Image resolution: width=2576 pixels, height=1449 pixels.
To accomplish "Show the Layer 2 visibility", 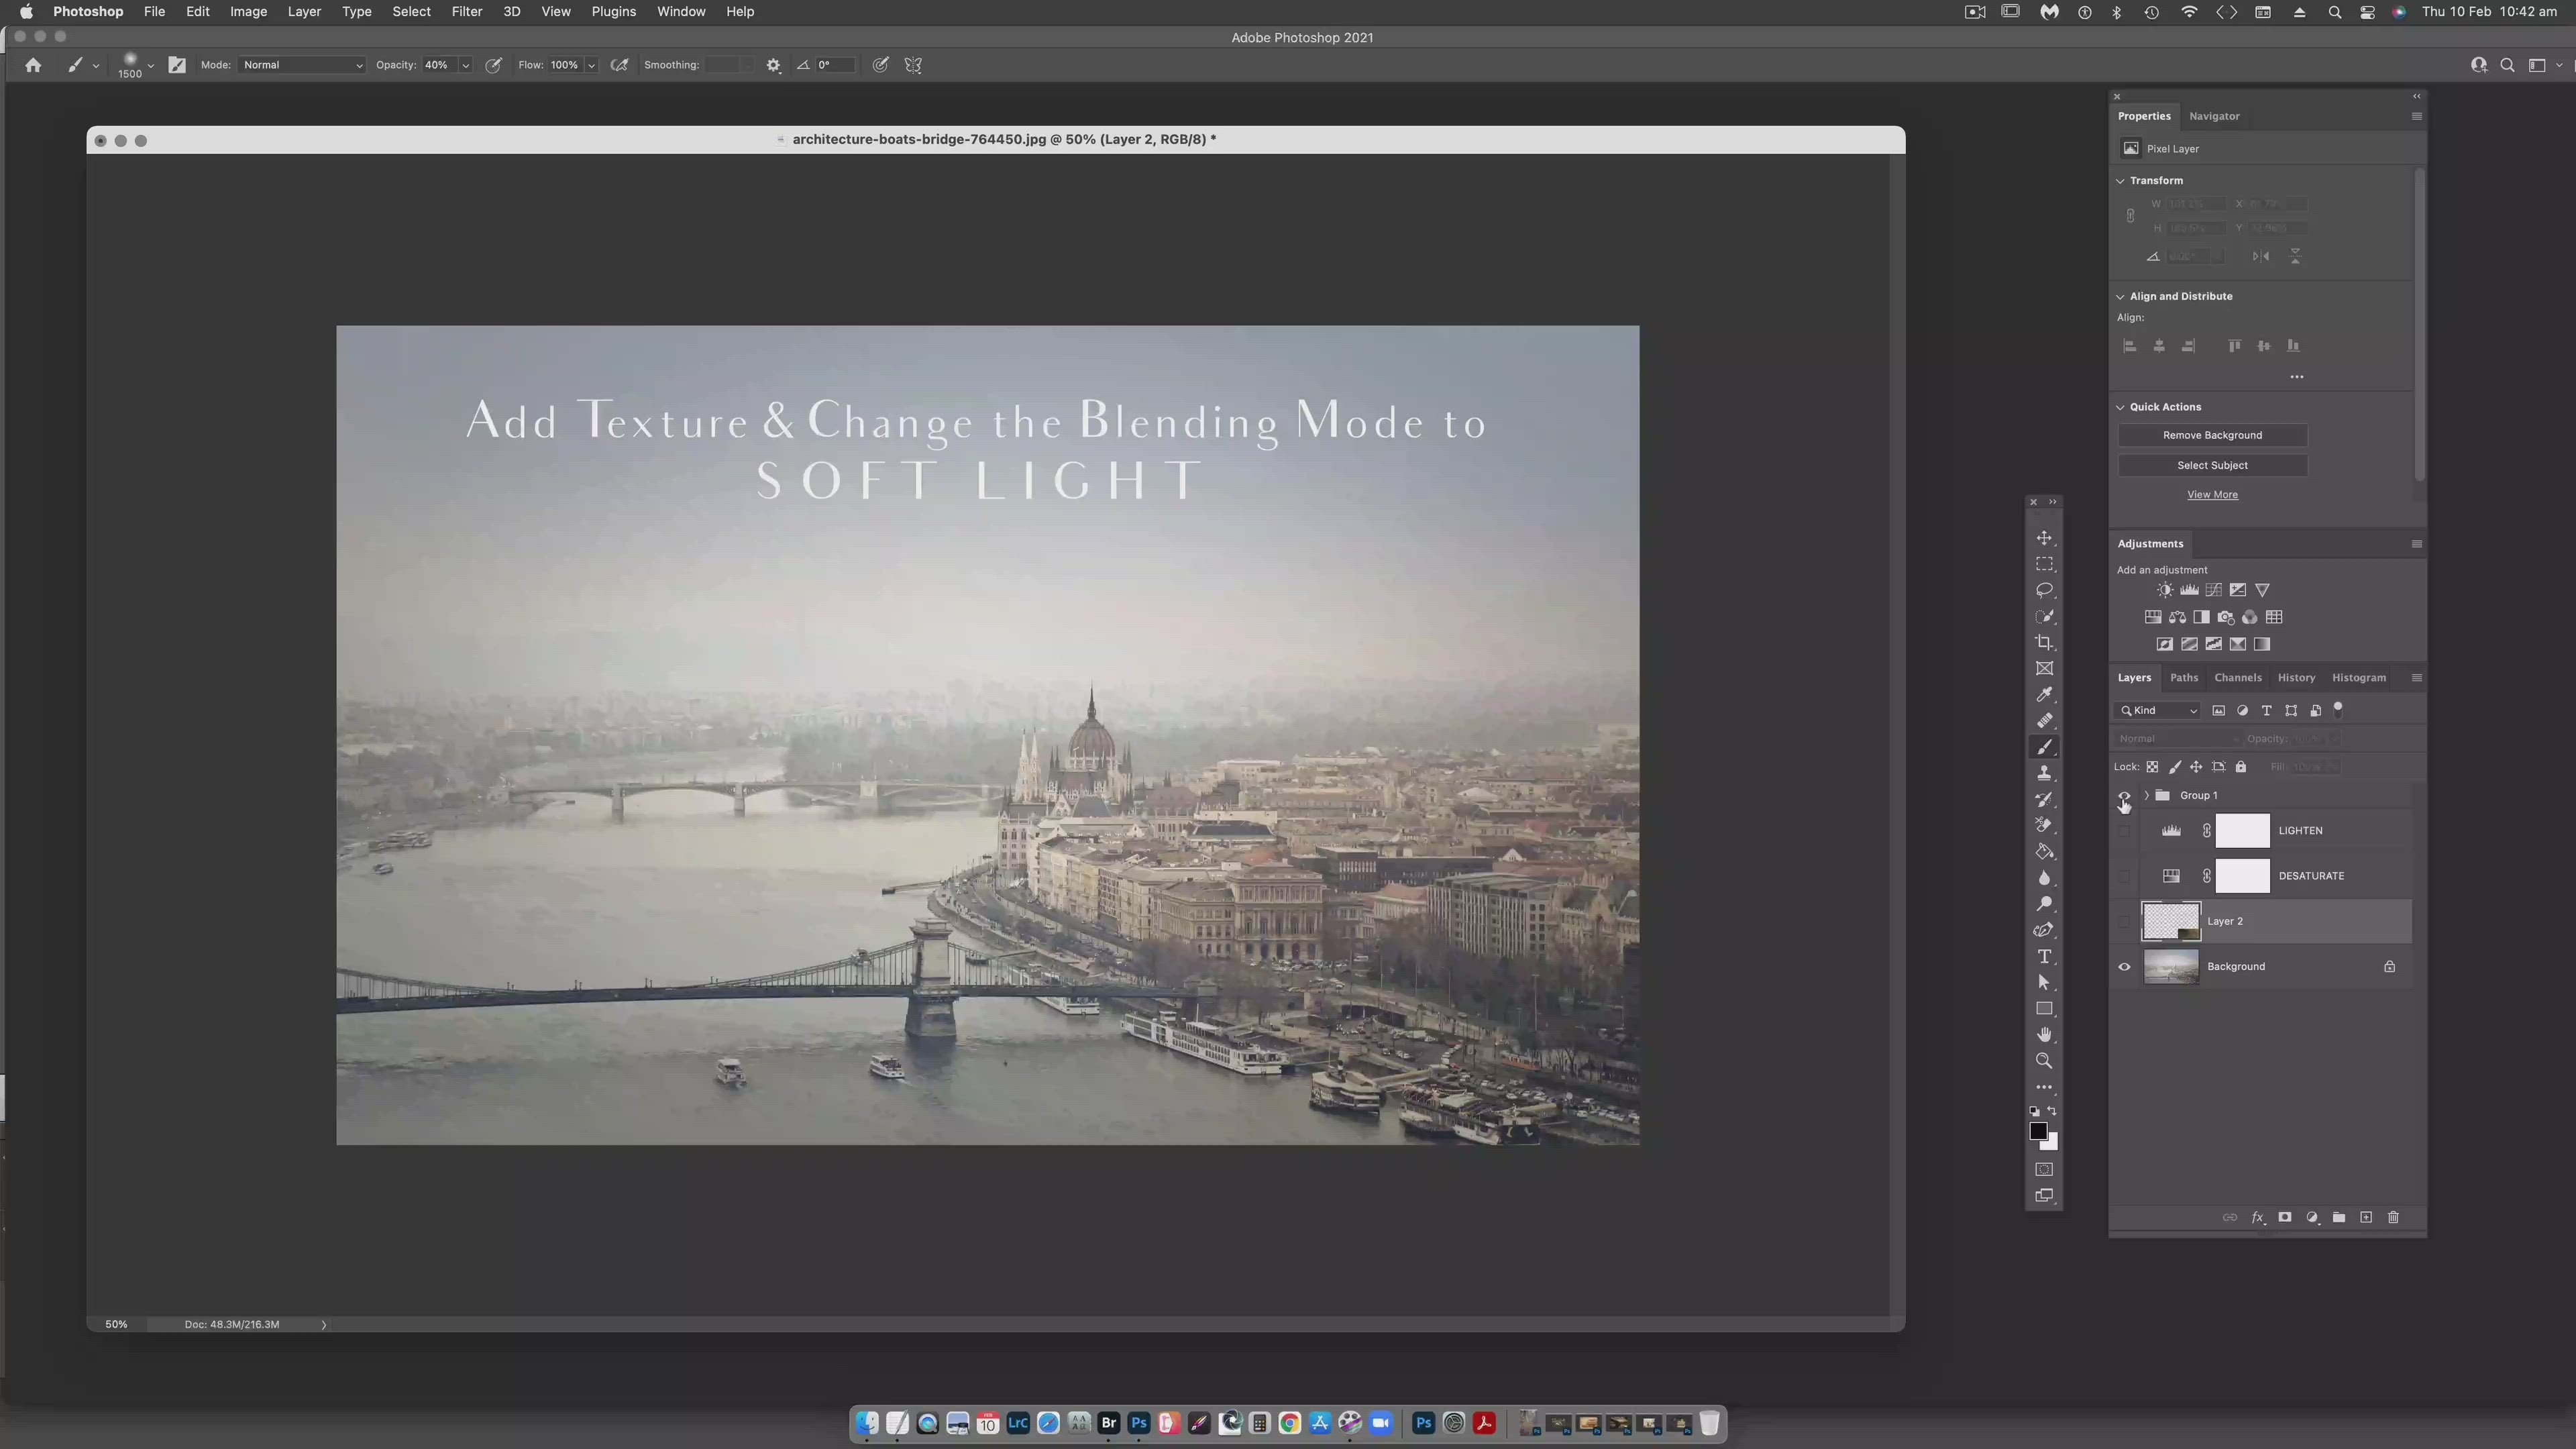I will pos(2124,921).
